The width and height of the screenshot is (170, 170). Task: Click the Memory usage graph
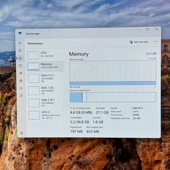(113, 73)
